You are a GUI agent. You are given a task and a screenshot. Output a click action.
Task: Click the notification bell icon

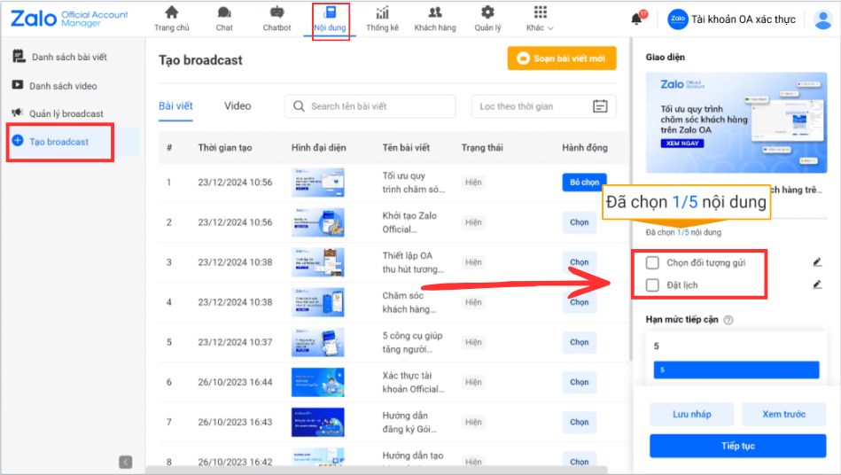click(x=636, y=19)
